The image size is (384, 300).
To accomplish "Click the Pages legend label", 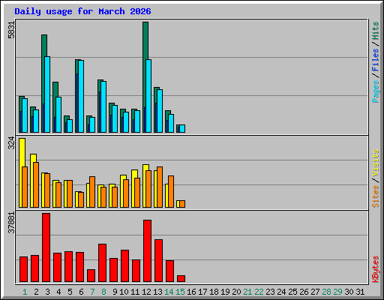I will tap(376, 91).
